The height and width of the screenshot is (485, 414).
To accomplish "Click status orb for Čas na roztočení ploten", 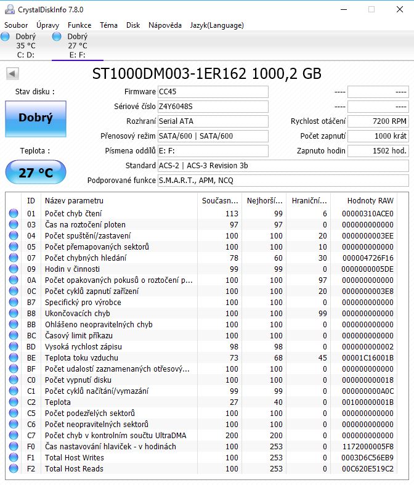I will click(x=14, y=224).
